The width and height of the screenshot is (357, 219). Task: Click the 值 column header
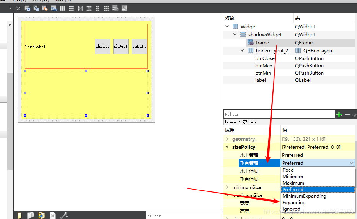[318, 130]
